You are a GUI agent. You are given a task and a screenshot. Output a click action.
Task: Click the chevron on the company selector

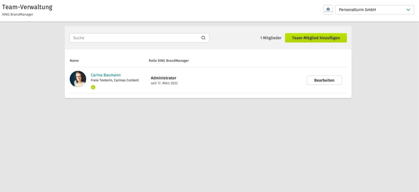click(409, 10)
